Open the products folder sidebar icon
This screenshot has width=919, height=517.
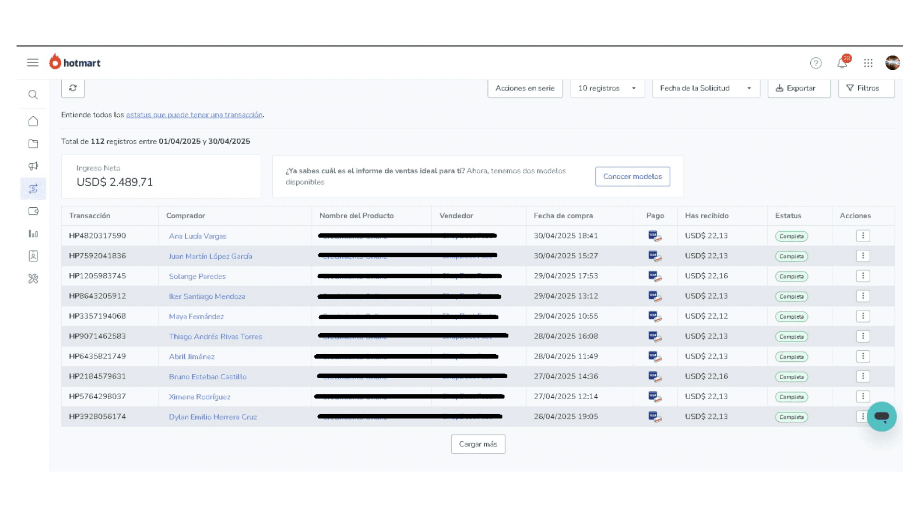(x=33, y=144)
